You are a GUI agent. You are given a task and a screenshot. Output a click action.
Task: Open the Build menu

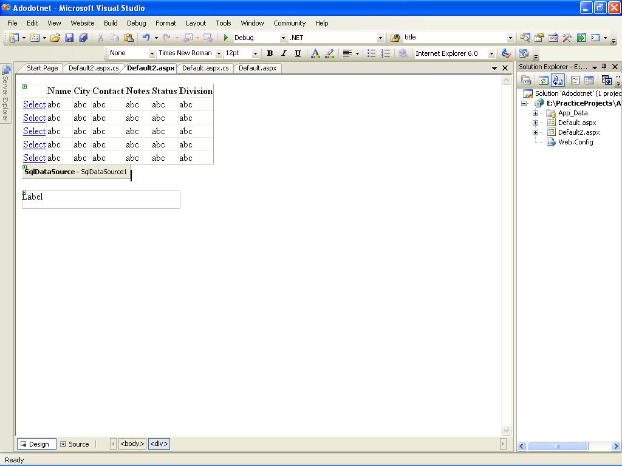click(111, 23)
